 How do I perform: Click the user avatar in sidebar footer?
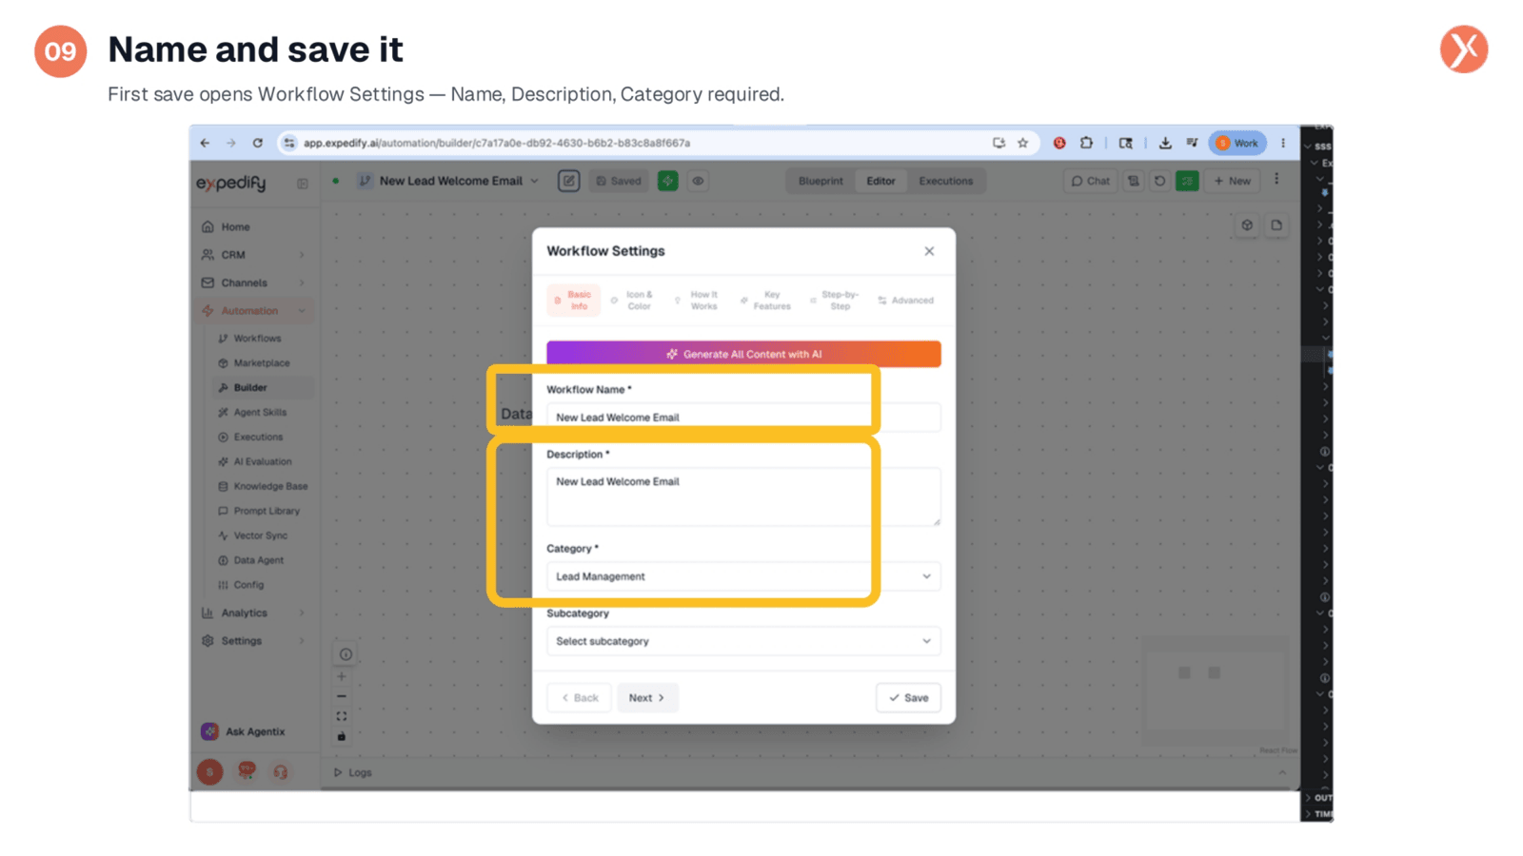pos(209,772)
